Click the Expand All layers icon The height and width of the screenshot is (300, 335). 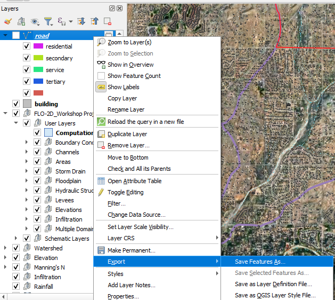click(x=81, y=22)
